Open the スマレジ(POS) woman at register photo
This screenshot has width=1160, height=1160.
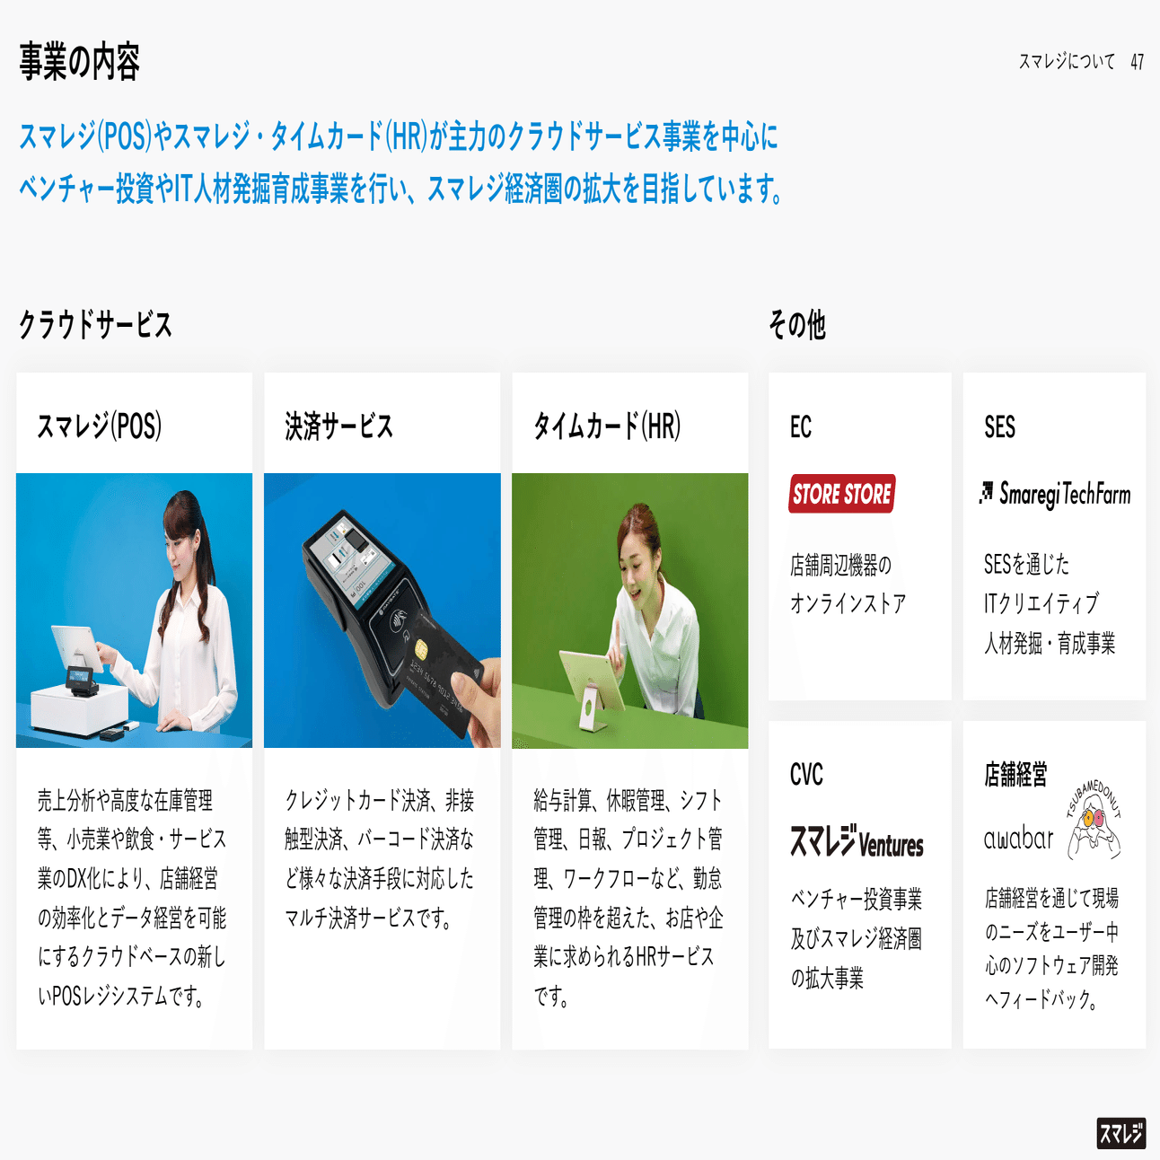(x=134, y=611)
